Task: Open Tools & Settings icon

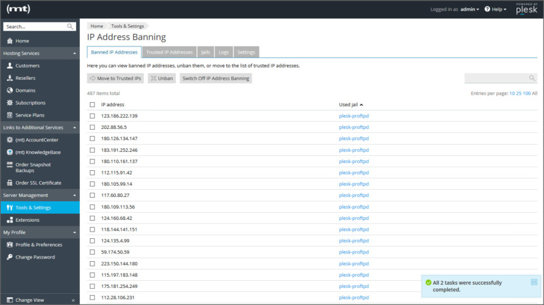Action: [x=10, y=207]
